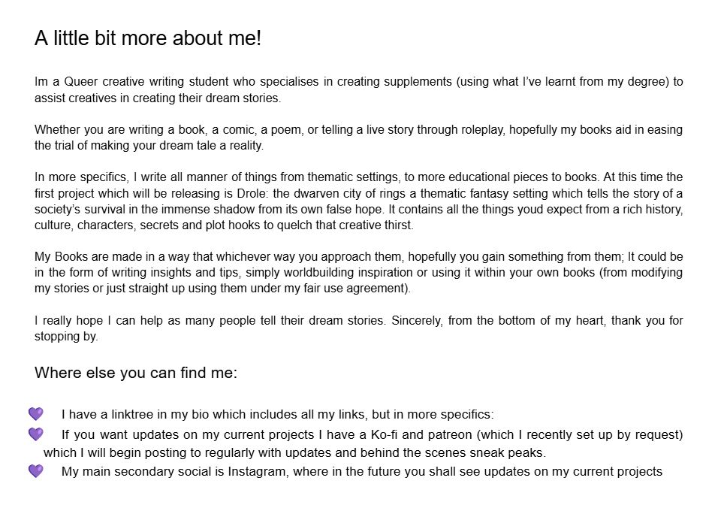This screenshot has width=715, height=511.
Task: Click the word 'Instagram' in the last bullet
Action: 258,471
